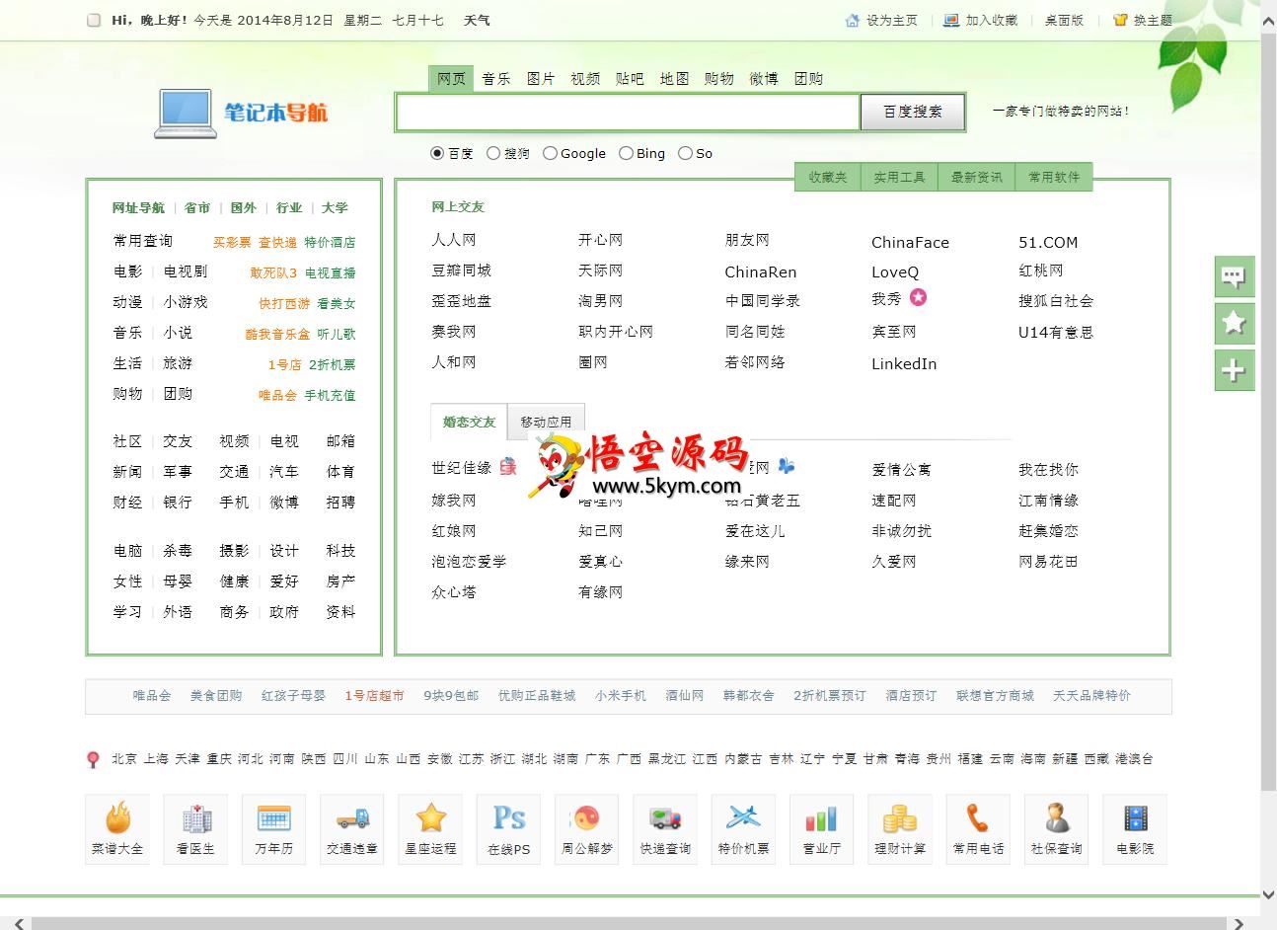Open the 营业厅 bar chart icon
1277x930 pixels.
[821, 828]
